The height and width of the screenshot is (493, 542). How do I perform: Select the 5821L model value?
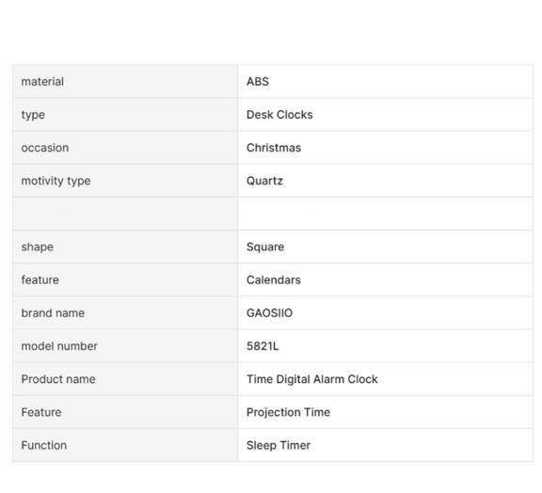pyautogui.click(x=263, y=346)
